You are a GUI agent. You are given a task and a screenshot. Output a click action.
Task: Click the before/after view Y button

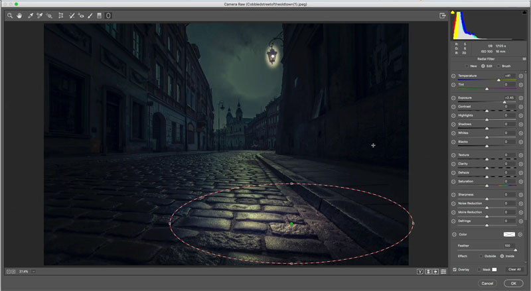point(420,271)
